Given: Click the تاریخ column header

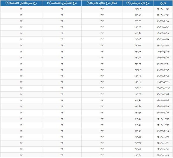Looking at the screenshot, I should click(x=163, y=3).
